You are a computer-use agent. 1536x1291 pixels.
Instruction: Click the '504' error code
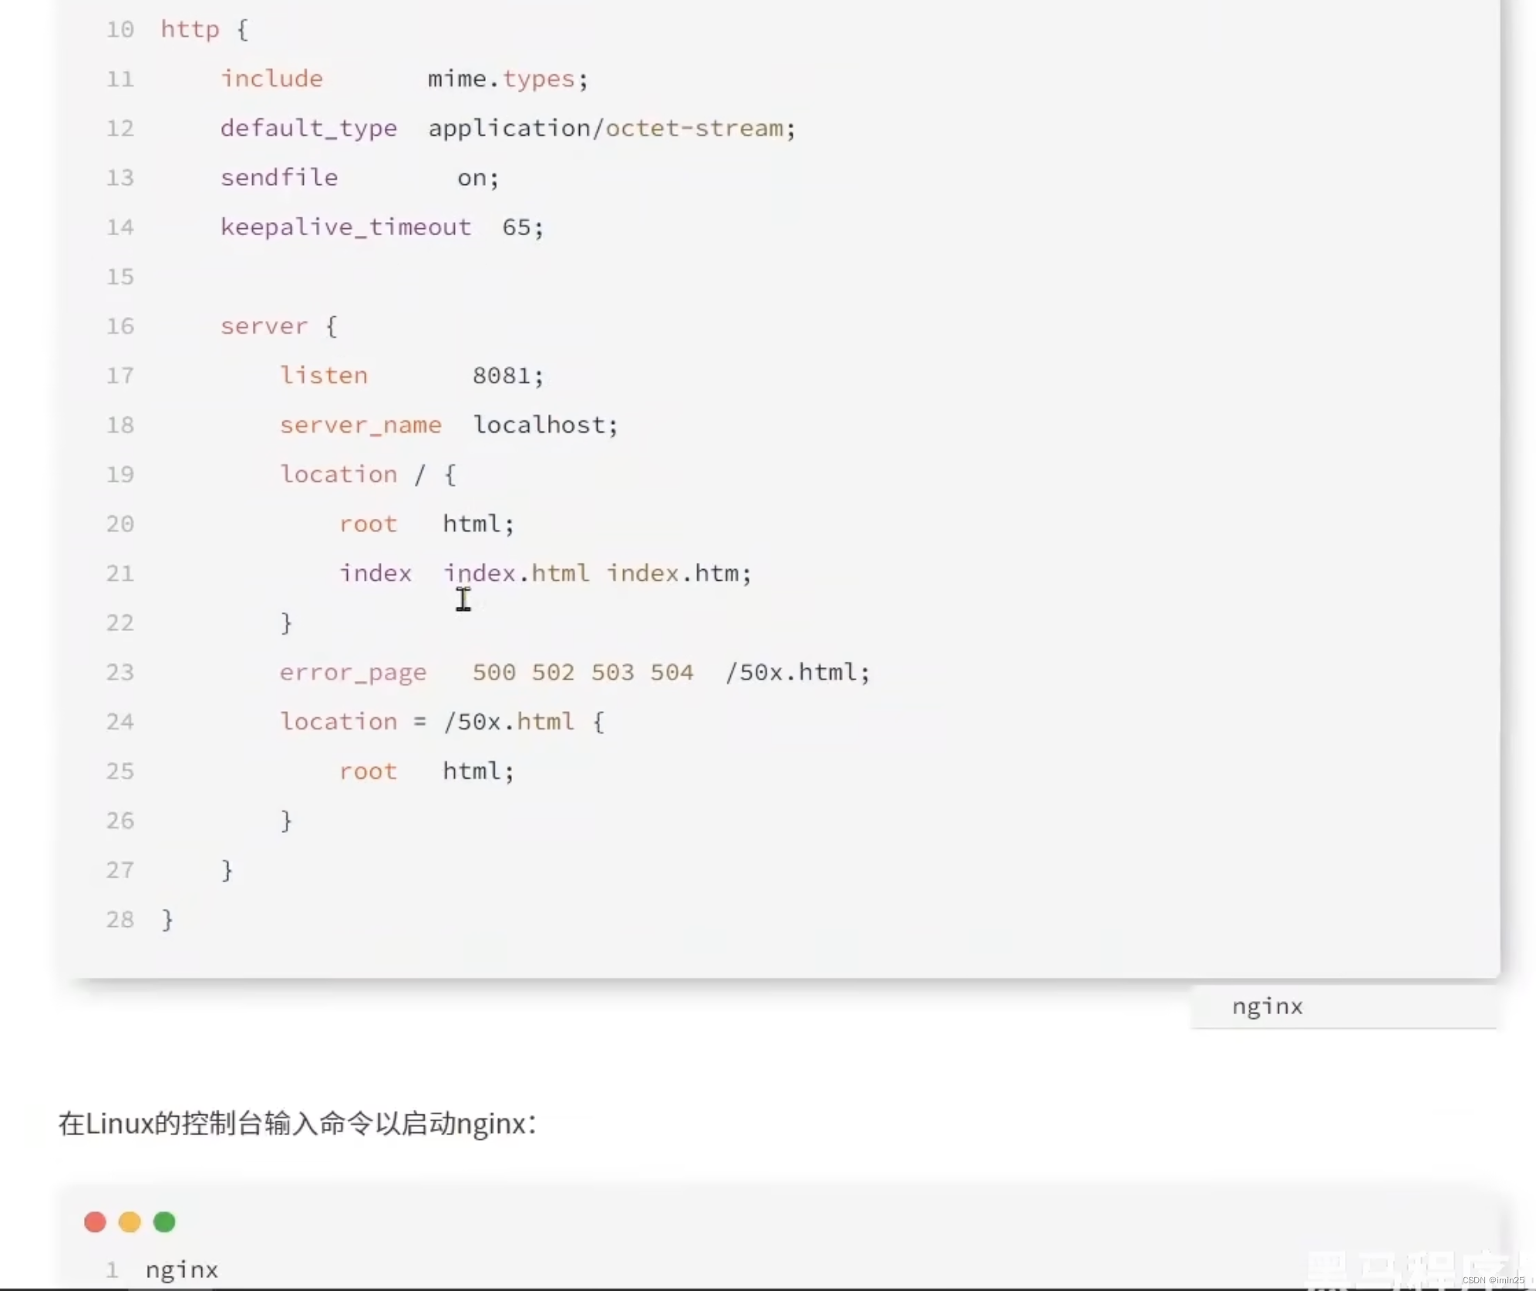point(672,672)
